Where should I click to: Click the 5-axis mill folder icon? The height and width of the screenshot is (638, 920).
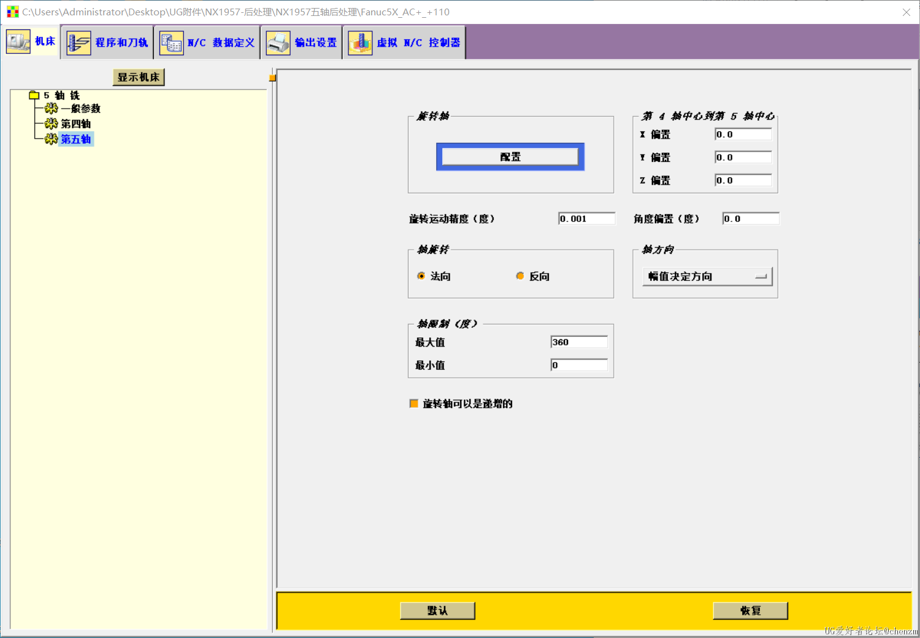click(x=34, y=95)
